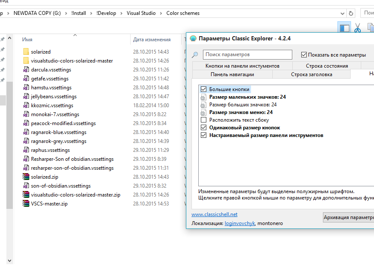Toggle Настраиваемый размер панели инструментов checkbox

point(203,135)
